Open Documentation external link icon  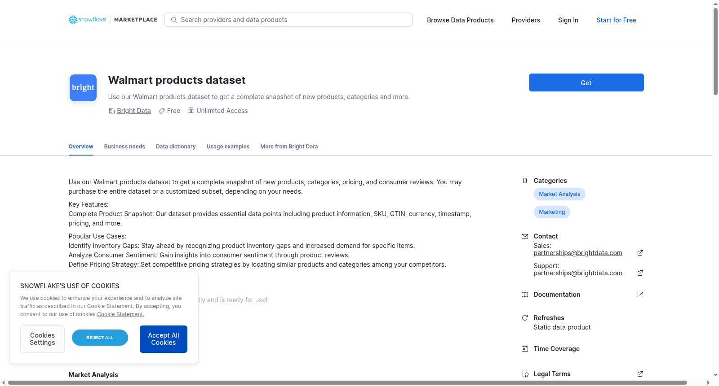(x=640, y=295)
